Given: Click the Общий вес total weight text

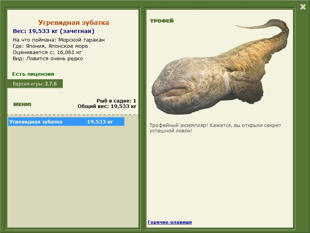Looking at the screenshot, I should (107, 106).
